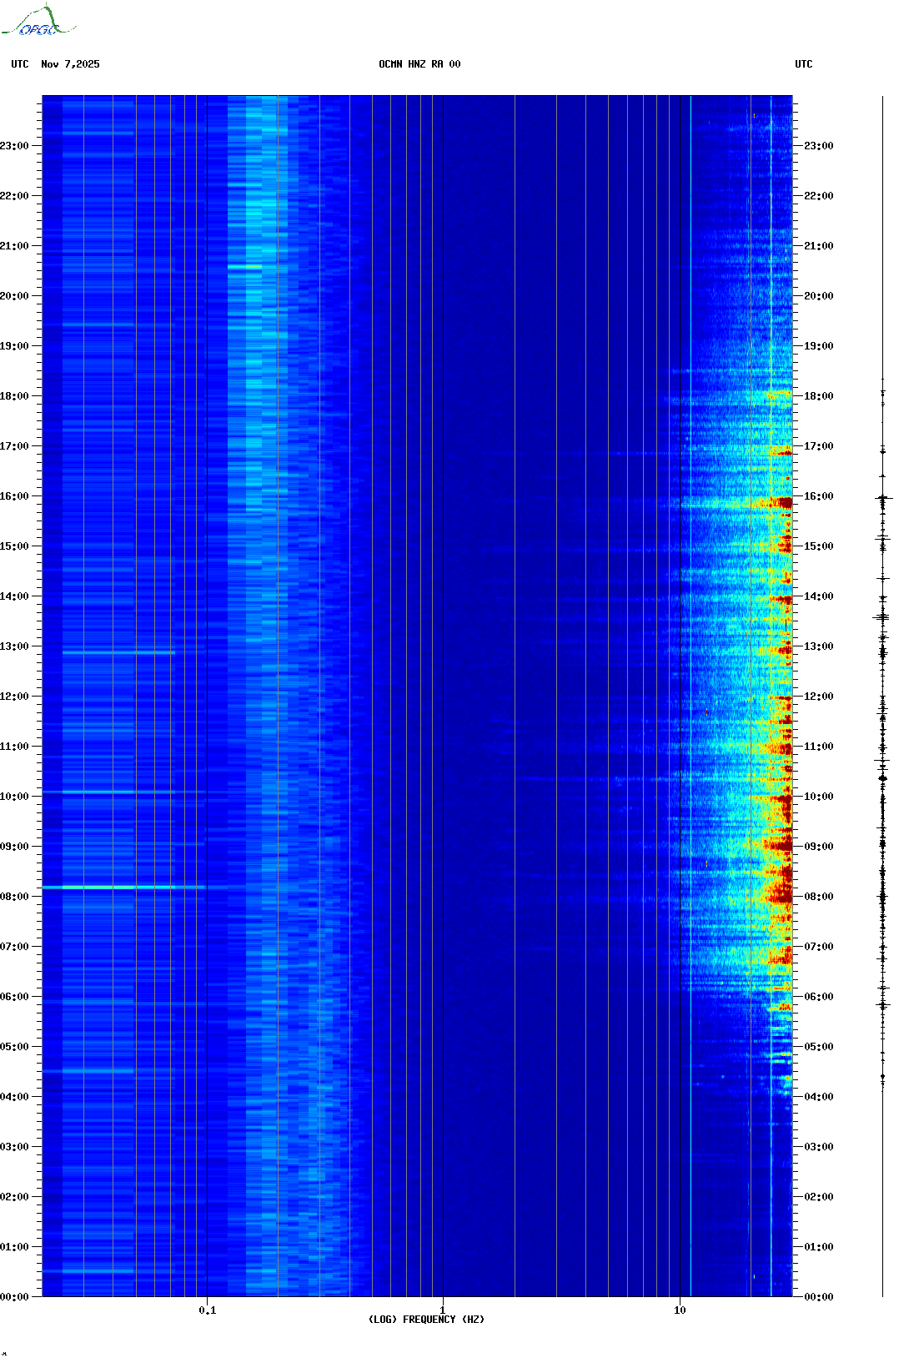Viewport: 919px width, 1363px height.
Task: Select the Nov 7,2025 date label
Action: (x=70, y=64)
